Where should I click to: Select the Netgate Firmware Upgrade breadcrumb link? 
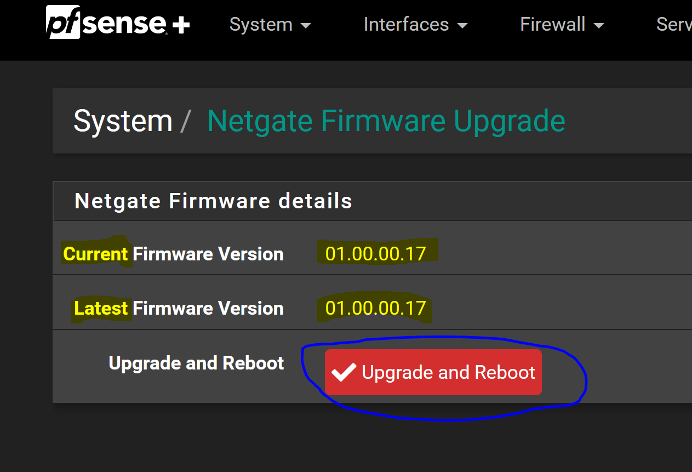pos(386,121)
